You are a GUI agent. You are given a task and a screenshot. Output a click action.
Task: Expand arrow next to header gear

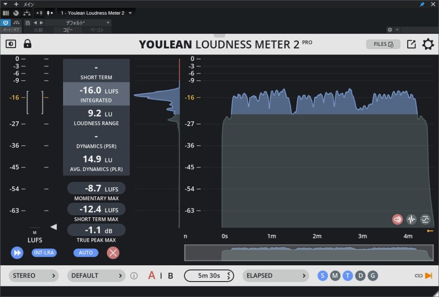point(397,30)
